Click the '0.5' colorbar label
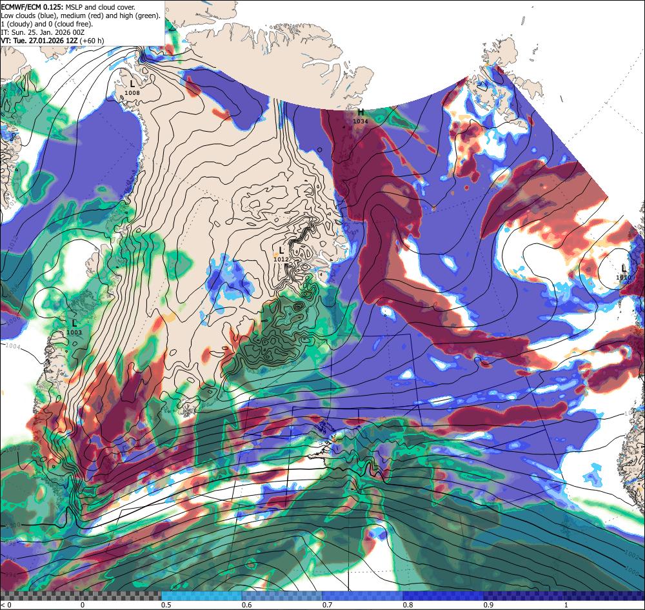The image size is (645, 610). 166,605
